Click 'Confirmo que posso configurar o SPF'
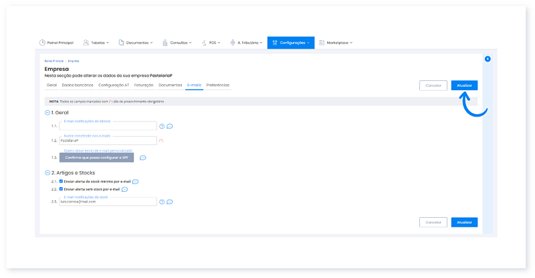 [96, 158]
